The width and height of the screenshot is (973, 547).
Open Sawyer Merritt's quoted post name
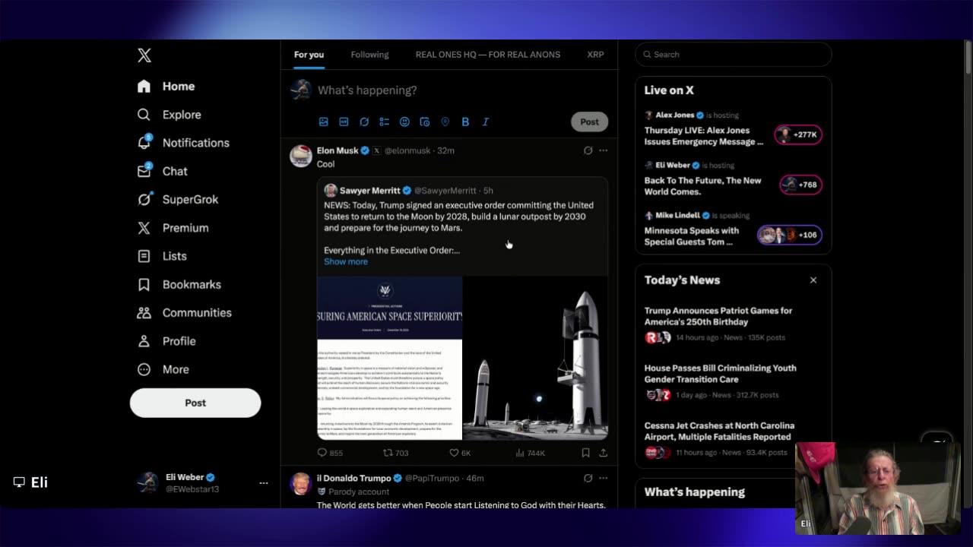pyautogui.click(x=371, y=191)
